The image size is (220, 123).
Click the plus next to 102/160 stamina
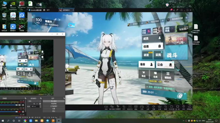point(163,21)
